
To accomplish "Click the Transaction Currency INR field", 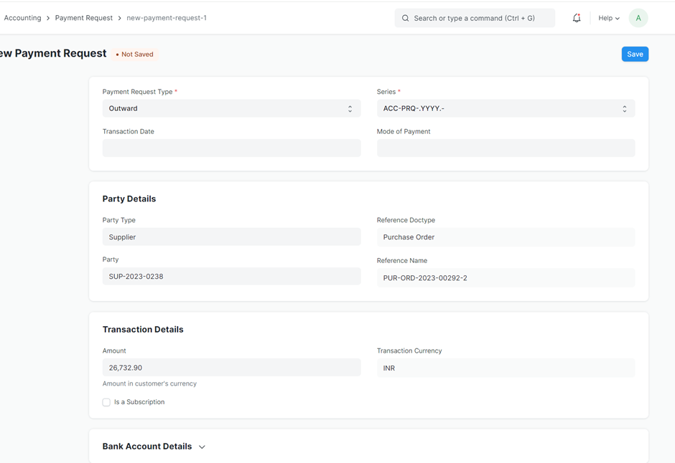I will tap(506, 368).
